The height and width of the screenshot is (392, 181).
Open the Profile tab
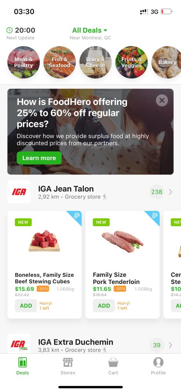point(158,366)
